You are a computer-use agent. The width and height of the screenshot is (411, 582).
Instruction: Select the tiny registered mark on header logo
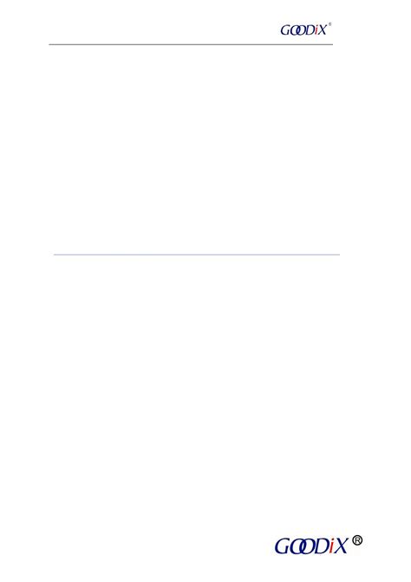(329, 24)
